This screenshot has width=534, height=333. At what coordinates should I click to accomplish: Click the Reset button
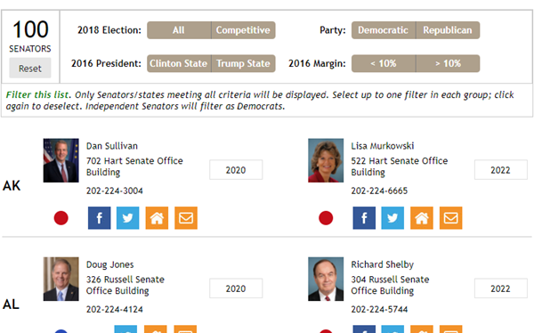[x=30, y=69]
